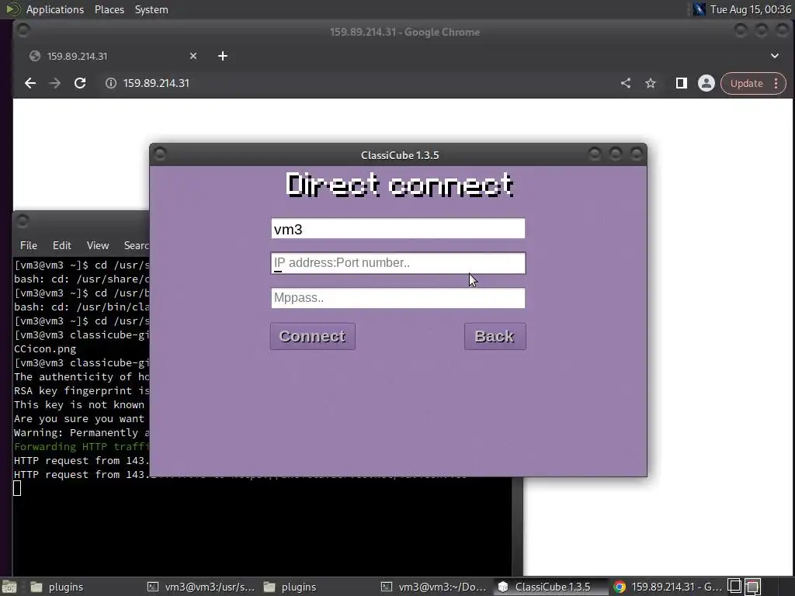
Task: Expand Chrome tab search chevron
Action: (774, 56)
